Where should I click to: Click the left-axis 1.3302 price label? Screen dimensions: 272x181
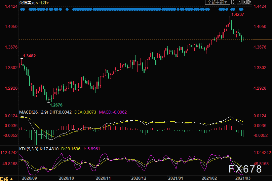coord(11,68)
